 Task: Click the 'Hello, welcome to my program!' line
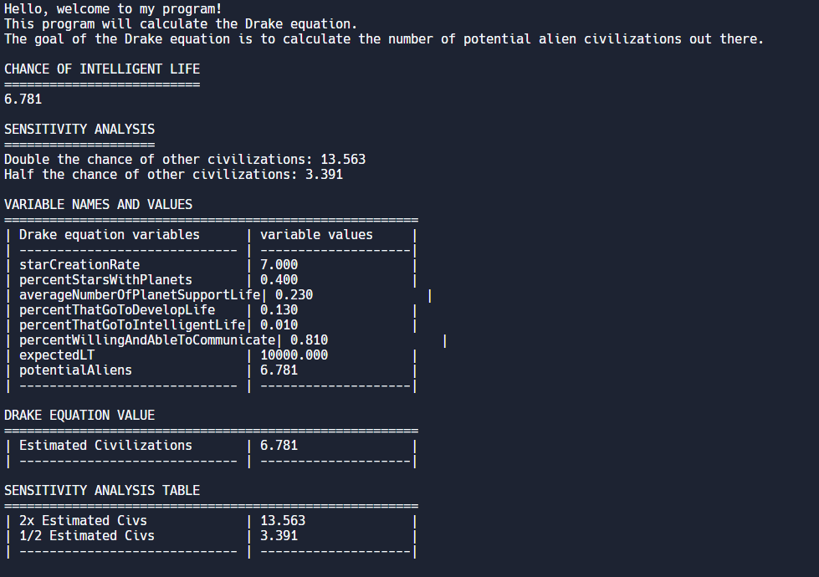113,9
